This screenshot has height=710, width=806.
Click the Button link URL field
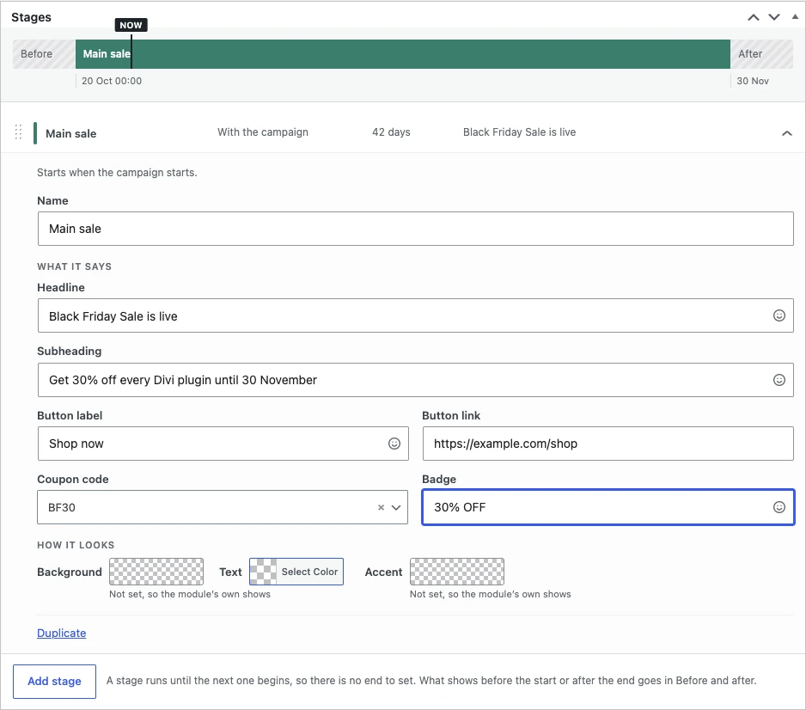(x=608, y=444)
